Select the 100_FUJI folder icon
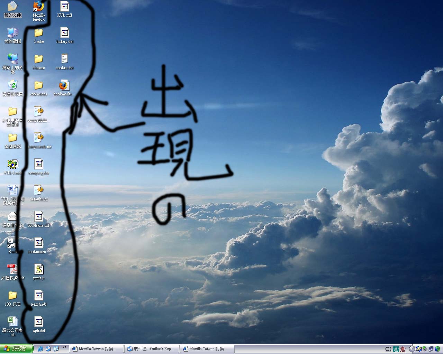The width and height of the screenshot is (443, 354). pos(12,298)
